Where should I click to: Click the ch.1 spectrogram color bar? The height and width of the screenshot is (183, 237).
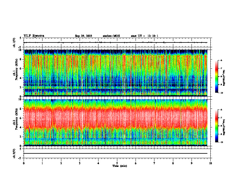coord(217,76)
